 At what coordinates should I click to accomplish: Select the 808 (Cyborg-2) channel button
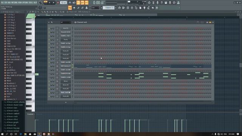pos(65,66)
